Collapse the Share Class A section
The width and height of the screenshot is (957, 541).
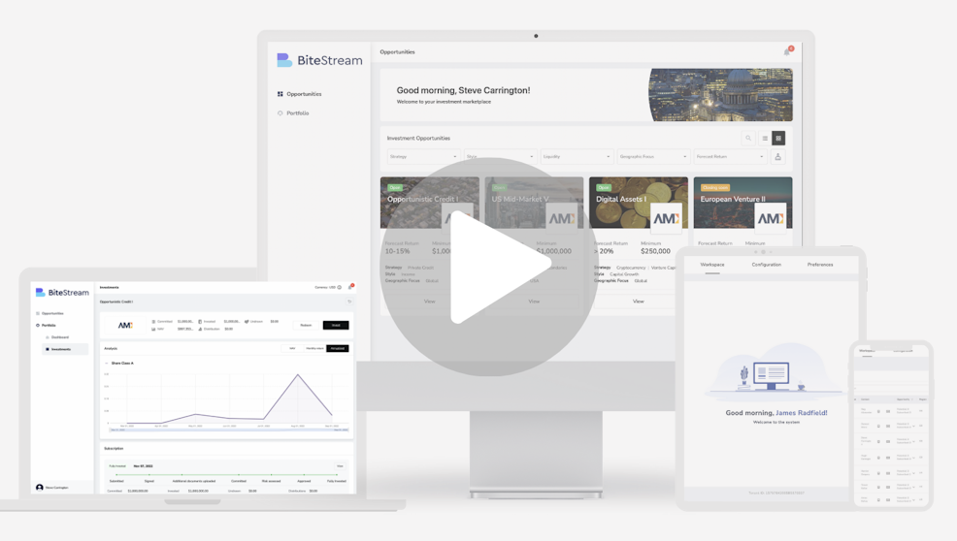[107, 363]
